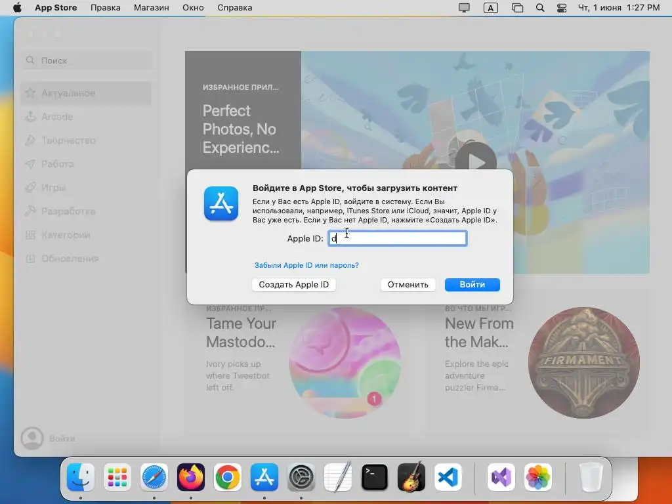This screenshot has height=504, width=672.
Task: Click the grid icon next to Категории
Action: [30, 235]
